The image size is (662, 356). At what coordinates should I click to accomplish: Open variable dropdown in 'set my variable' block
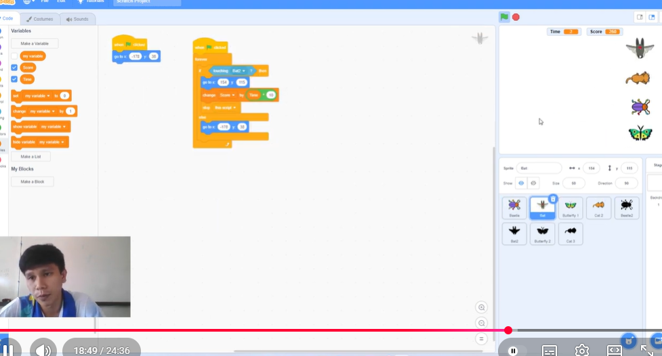pyautogui.click(x=37, y=95)
